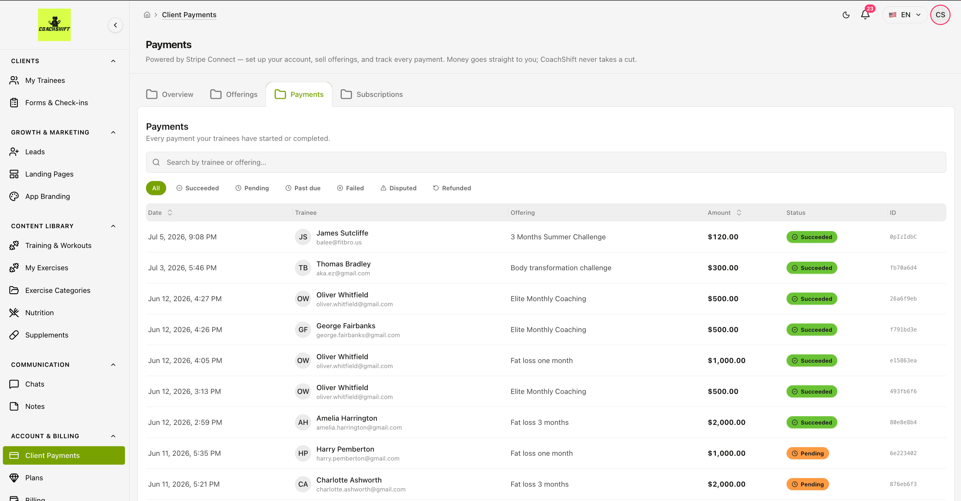Click Charlotte Ashworth's Pending status badge
Screen dimensions: 961x501
808,484
